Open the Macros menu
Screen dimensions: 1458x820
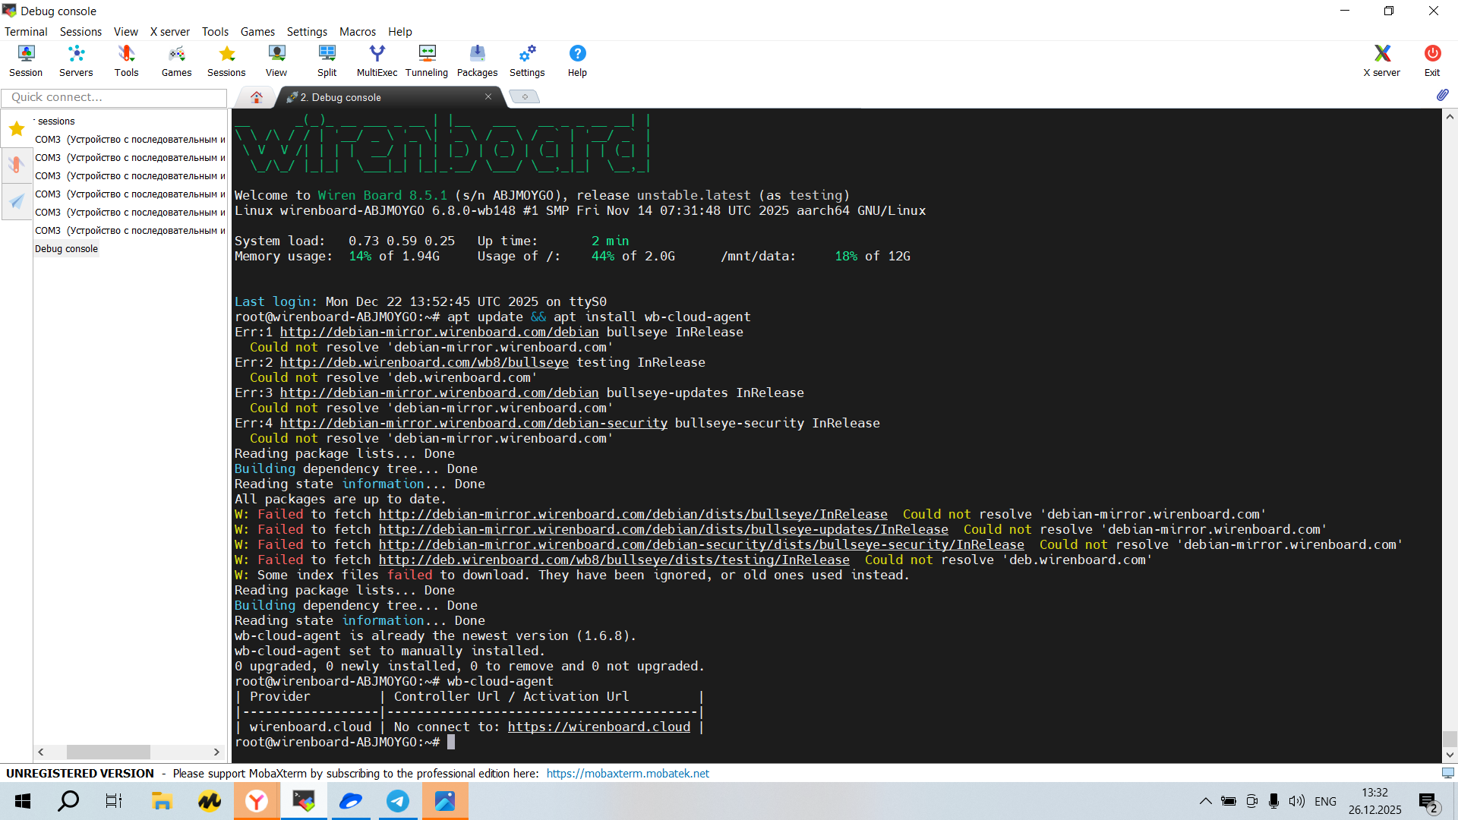[x=357, y=31]
